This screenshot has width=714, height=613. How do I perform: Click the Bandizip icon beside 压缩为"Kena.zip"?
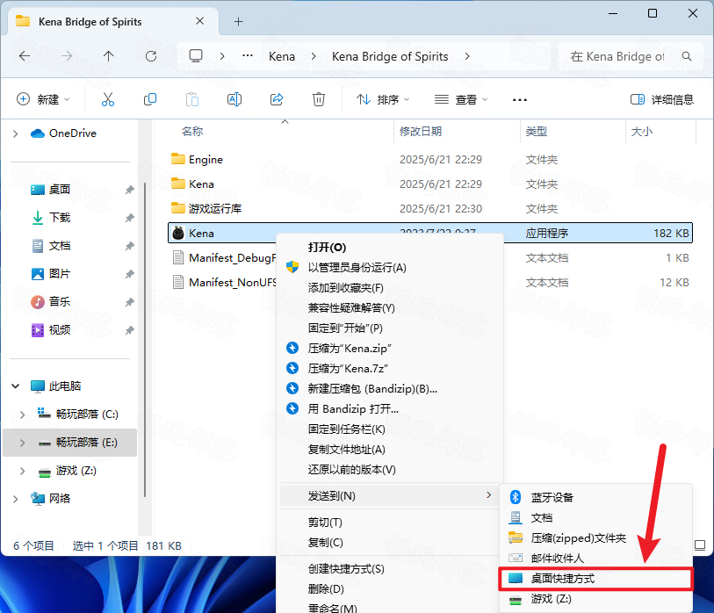pos(292,349)
